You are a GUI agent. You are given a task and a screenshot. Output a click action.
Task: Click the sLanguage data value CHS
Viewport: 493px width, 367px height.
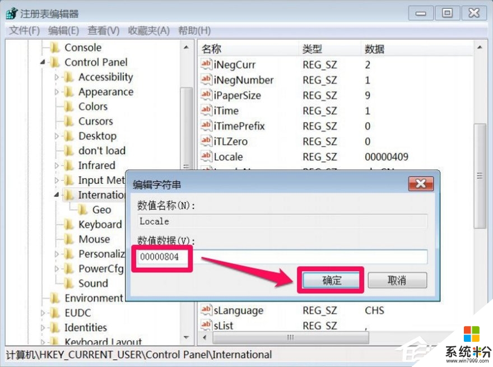(x=374, y=310)
